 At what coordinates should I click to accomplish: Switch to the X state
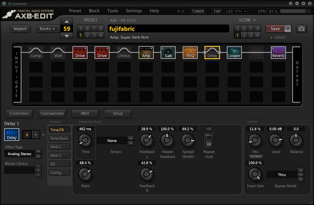click(x=27, y=135)
